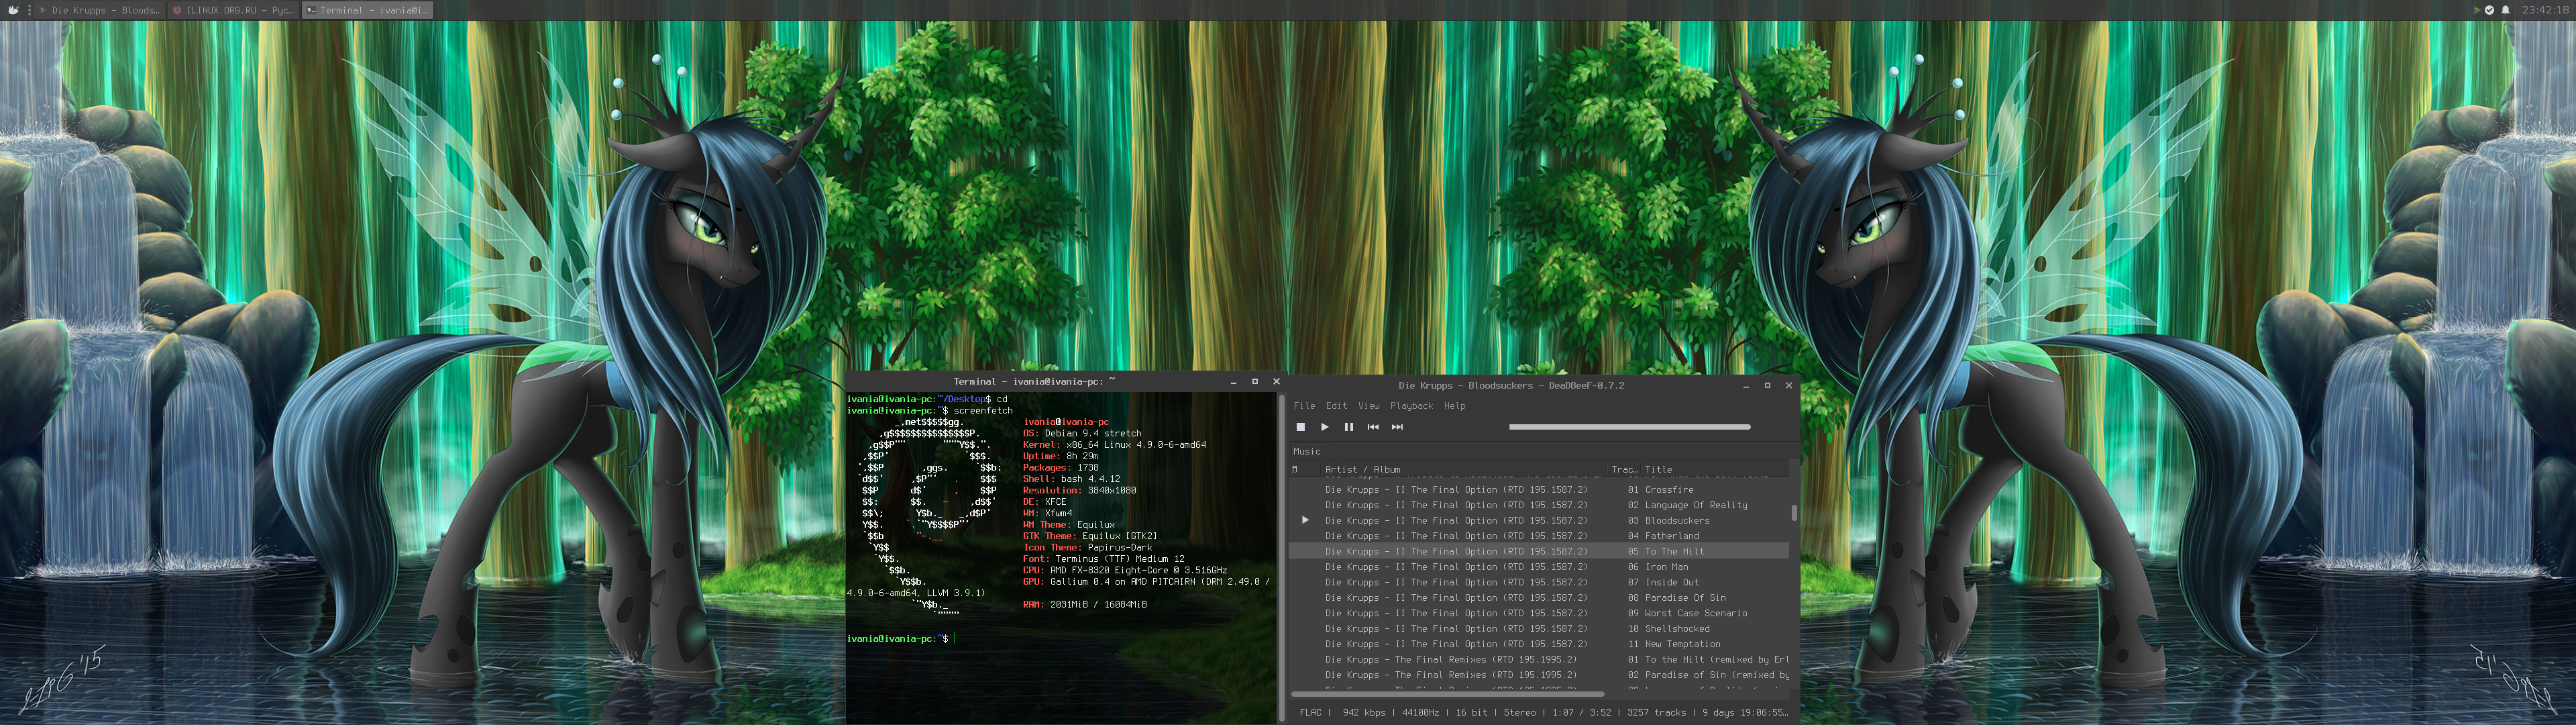The height and width of the screenshot is (725, 2576).
Task: Click the DeaDBeeF tray icon
Action: (2476, 10)
